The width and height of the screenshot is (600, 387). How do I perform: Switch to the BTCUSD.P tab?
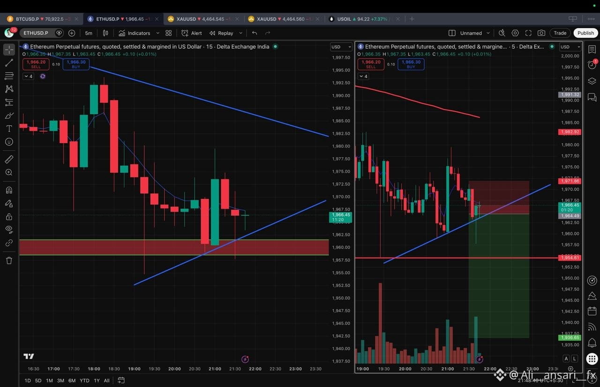42,19
